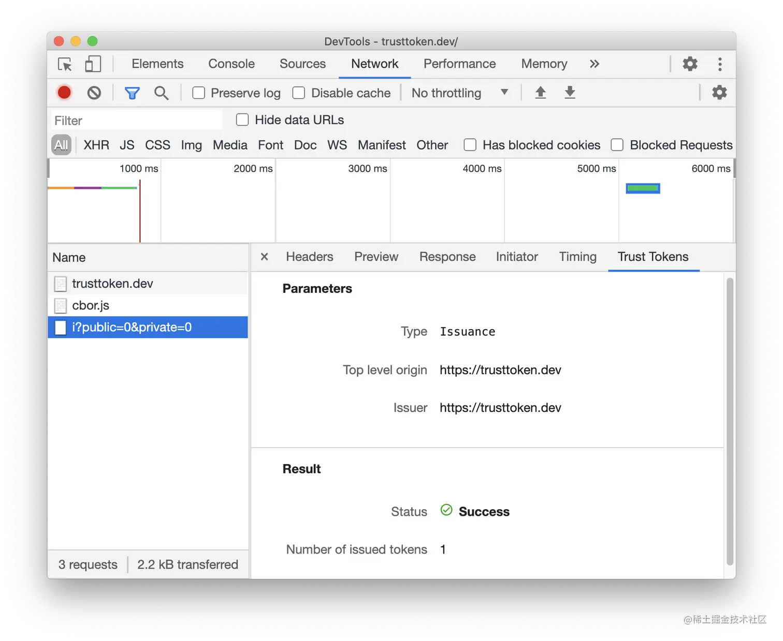This screenshot has height=641, width=783.
Task: Open the Response tab
Action: pos(447,257)
